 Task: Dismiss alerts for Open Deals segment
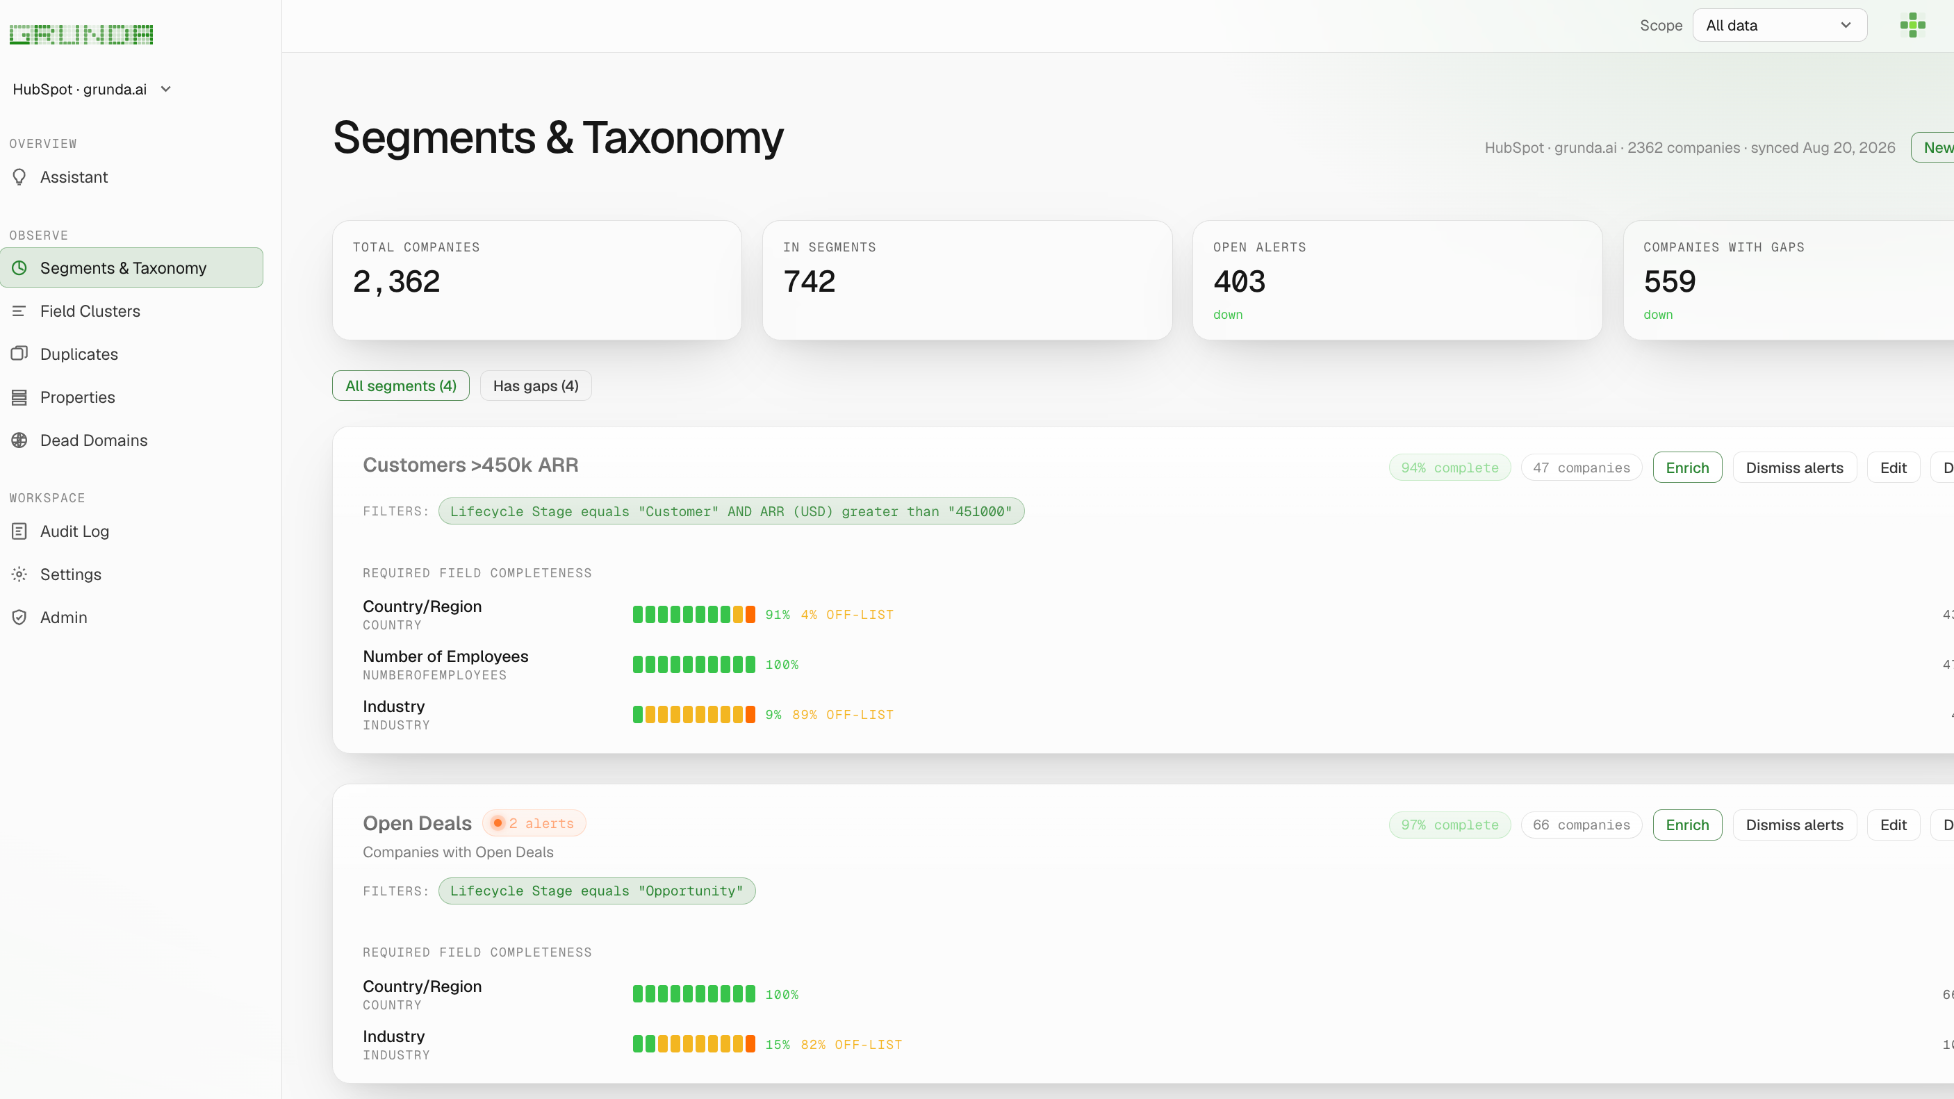pos(1795,825)
